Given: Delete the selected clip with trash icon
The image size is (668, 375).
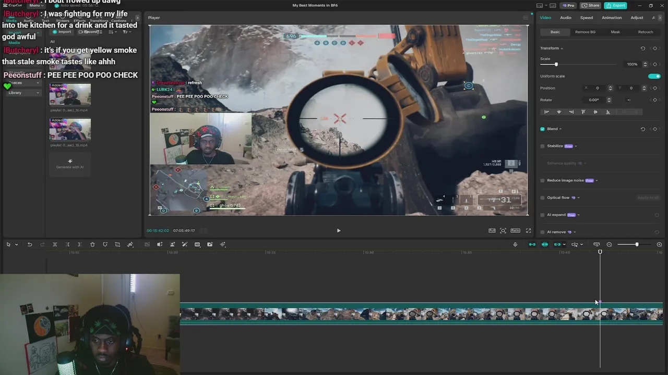Looking at the screenshot, I should coord(92,244).
